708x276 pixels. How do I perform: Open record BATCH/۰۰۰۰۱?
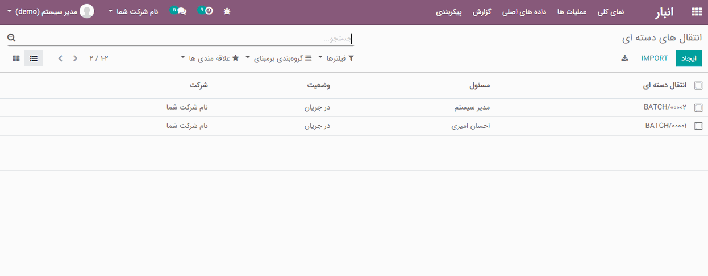(x=666, y=126)
